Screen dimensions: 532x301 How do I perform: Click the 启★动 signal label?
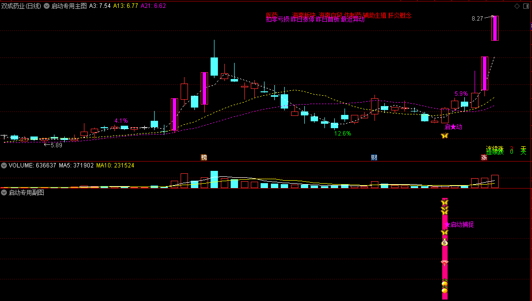[x=453, y=127]
